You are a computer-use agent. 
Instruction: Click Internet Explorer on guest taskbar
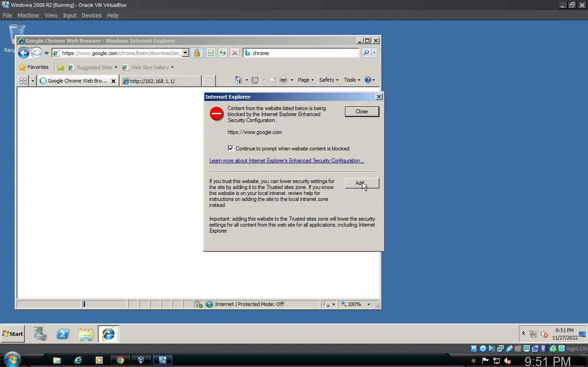(x=108, y=334)
